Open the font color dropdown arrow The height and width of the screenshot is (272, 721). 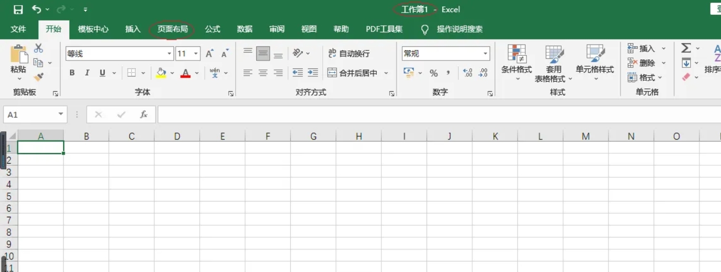[x=197, y=73]
